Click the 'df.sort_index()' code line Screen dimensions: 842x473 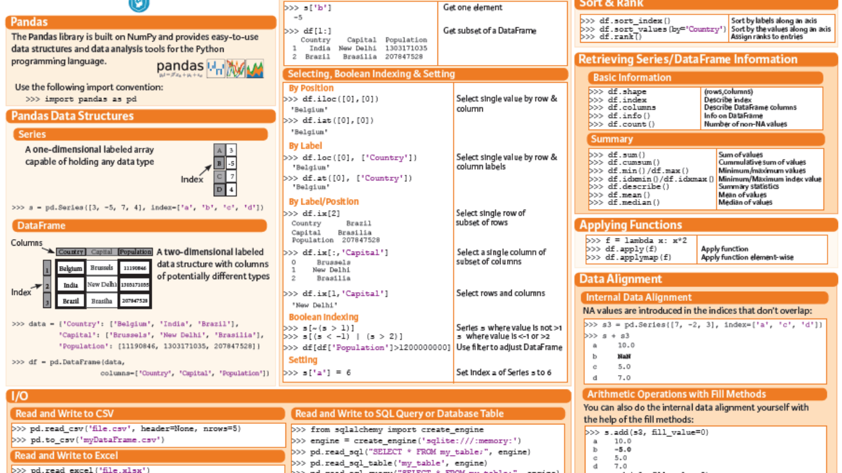click(x=626, y=21)
